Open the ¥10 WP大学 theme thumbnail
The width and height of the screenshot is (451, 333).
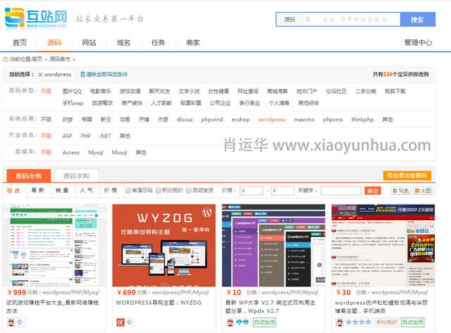click(273, 246)
